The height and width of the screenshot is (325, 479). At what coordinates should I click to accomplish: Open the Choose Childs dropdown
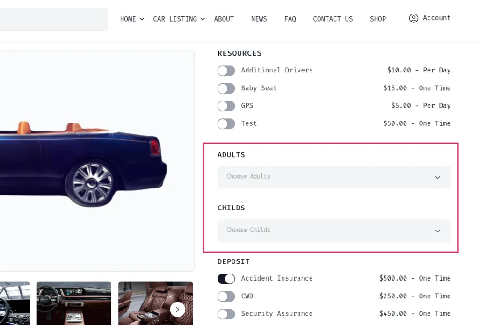click(334, 231)
